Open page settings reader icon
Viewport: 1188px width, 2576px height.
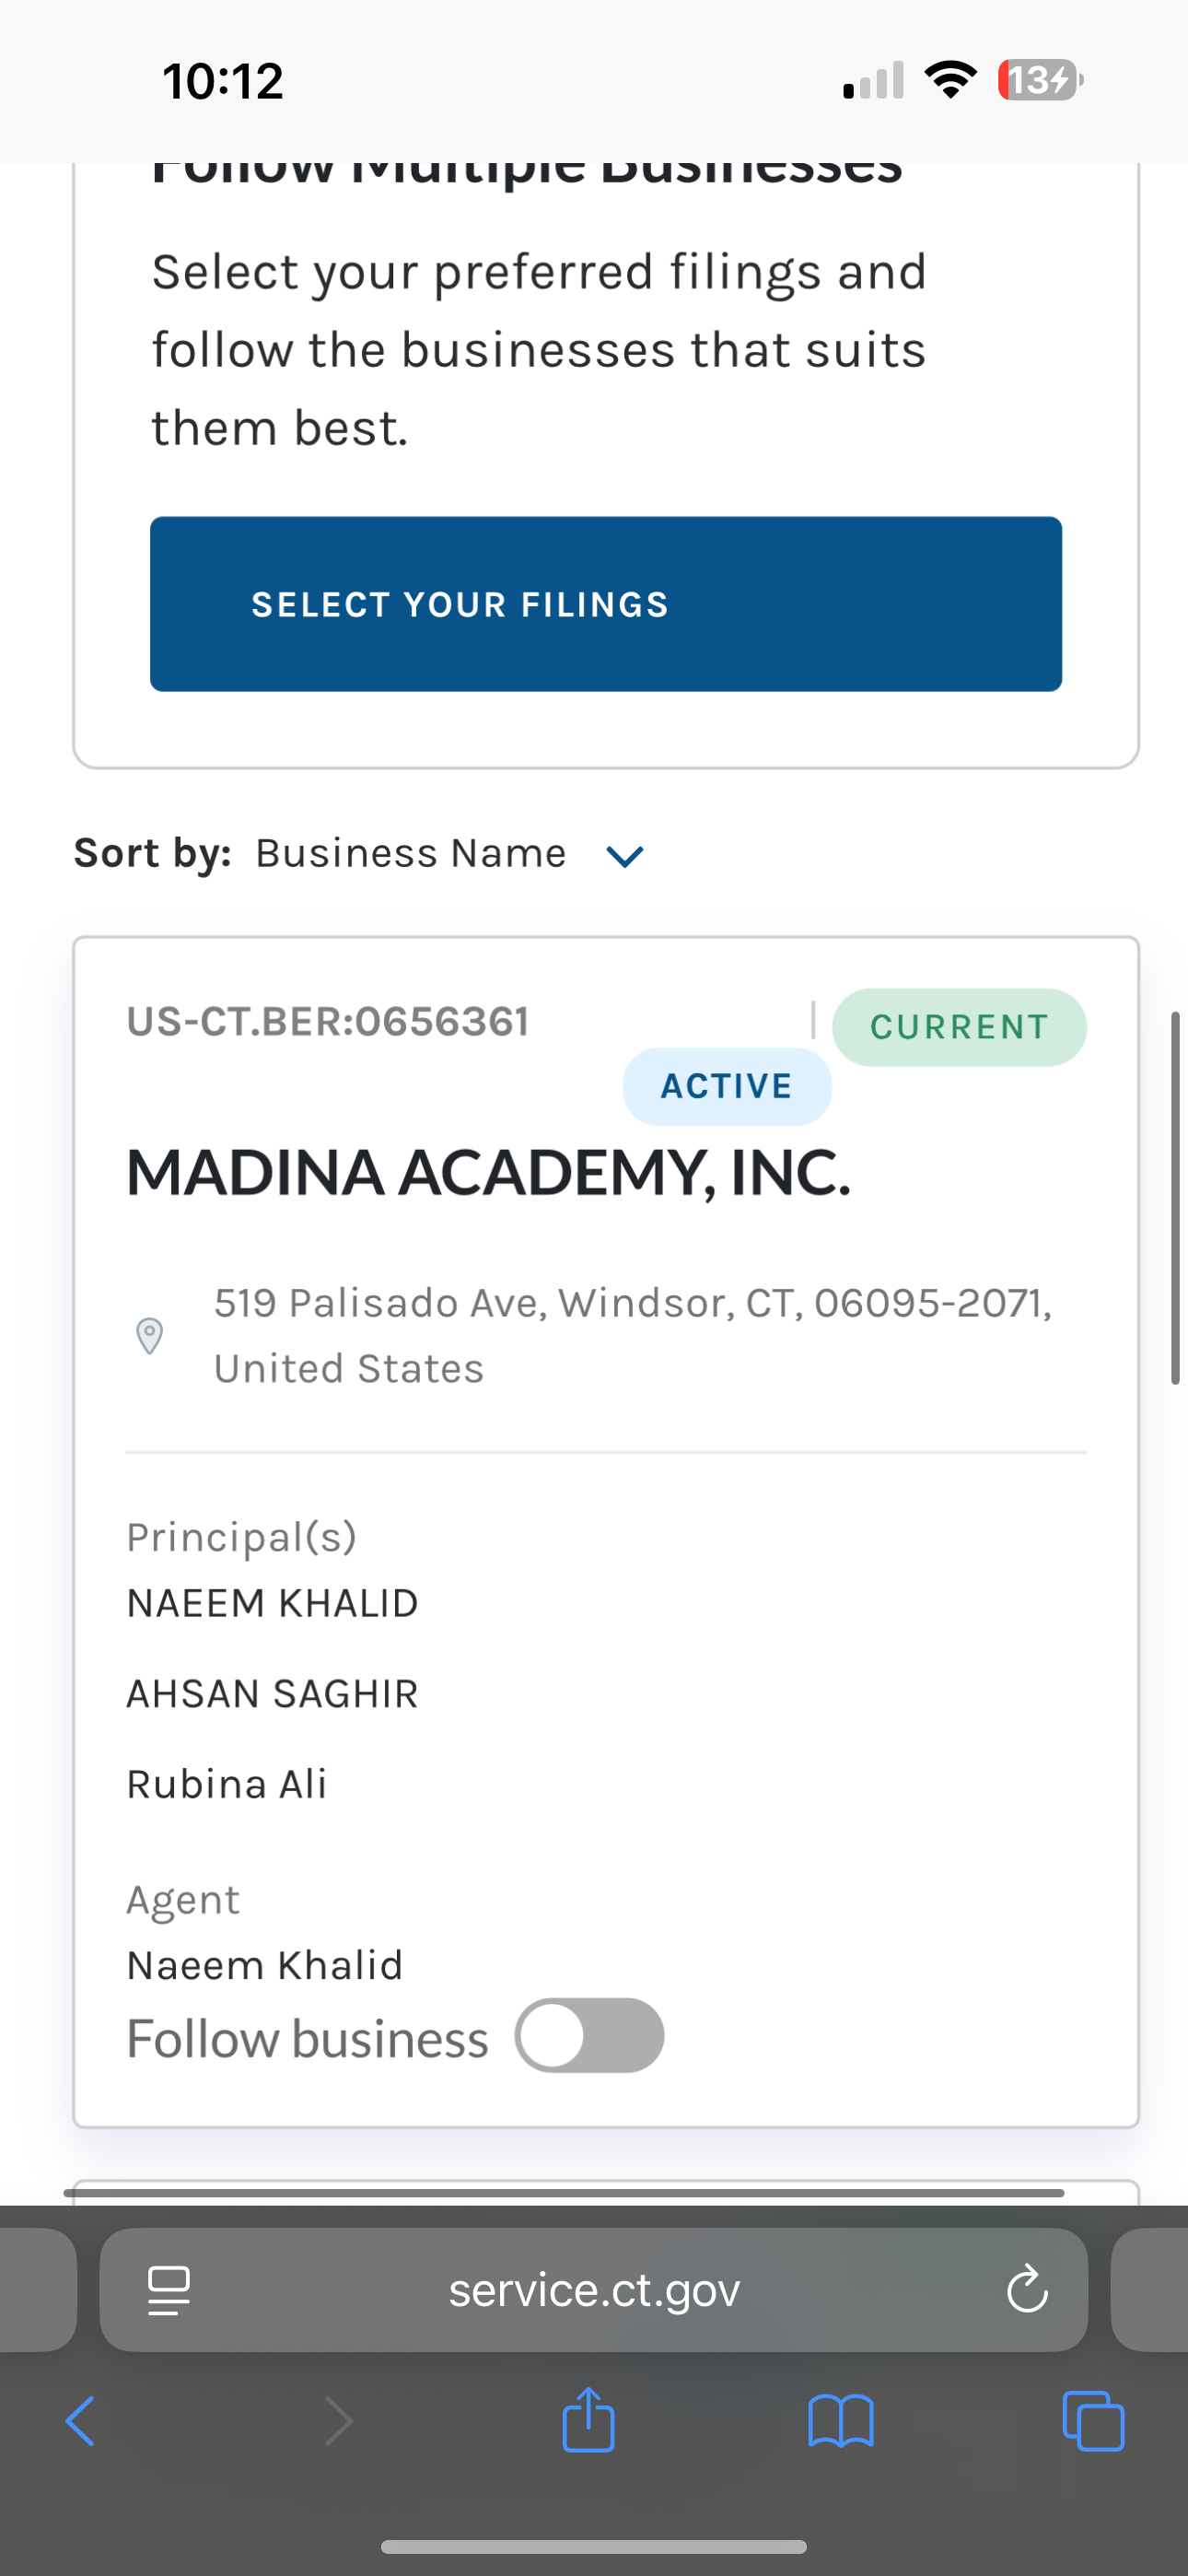169,2290
